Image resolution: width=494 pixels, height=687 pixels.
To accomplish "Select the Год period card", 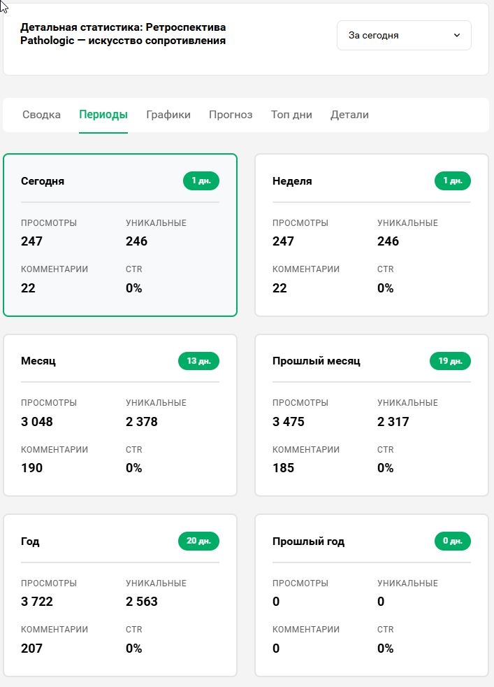I will (120, 595).
